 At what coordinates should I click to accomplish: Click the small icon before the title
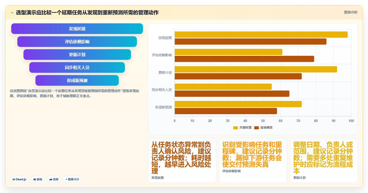point(12,13)
